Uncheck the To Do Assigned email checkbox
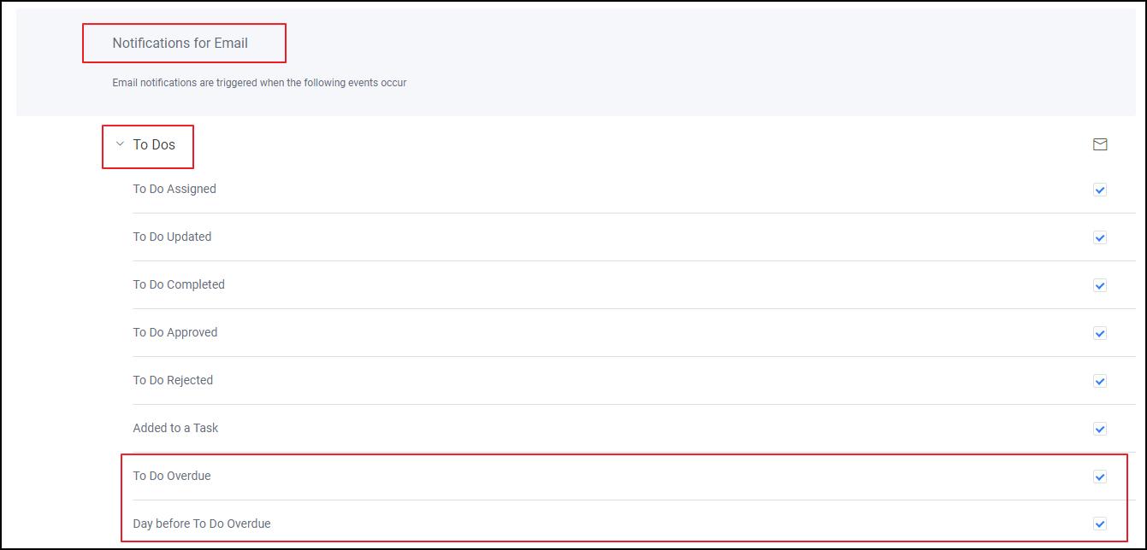Viewport: 1147px width, 550px height. point(1100,190)
